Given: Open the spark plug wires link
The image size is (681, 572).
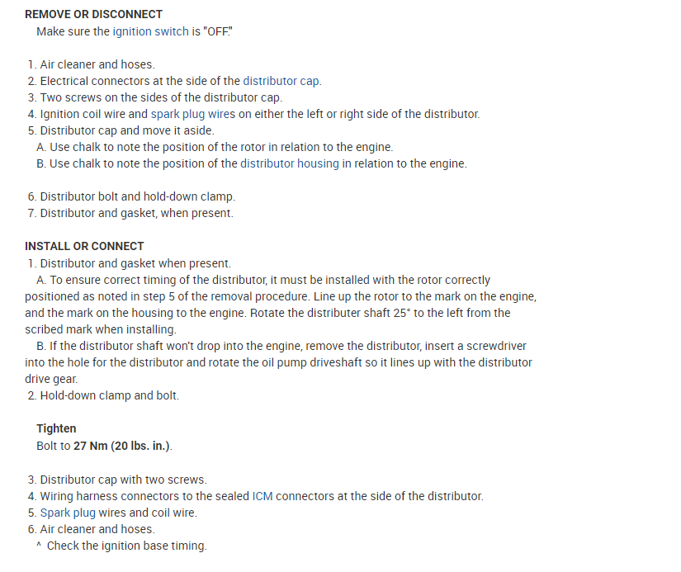Looking at the screenshot, I should tap(192, 114).
